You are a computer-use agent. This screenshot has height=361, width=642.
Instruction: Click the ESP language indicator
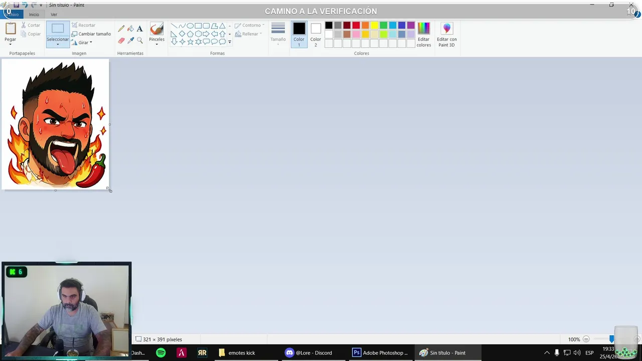pyautogui.click(x=589, y=352)
